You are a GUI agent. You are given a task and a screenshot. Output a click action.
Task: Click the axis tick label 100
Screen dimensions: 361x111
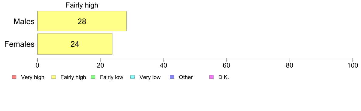pos(352,65)
